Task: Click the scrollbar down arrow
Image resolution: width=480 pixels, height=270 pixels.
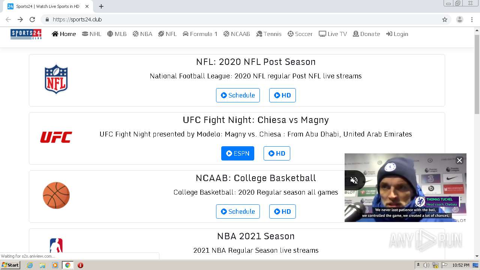Action: [477, 256]
